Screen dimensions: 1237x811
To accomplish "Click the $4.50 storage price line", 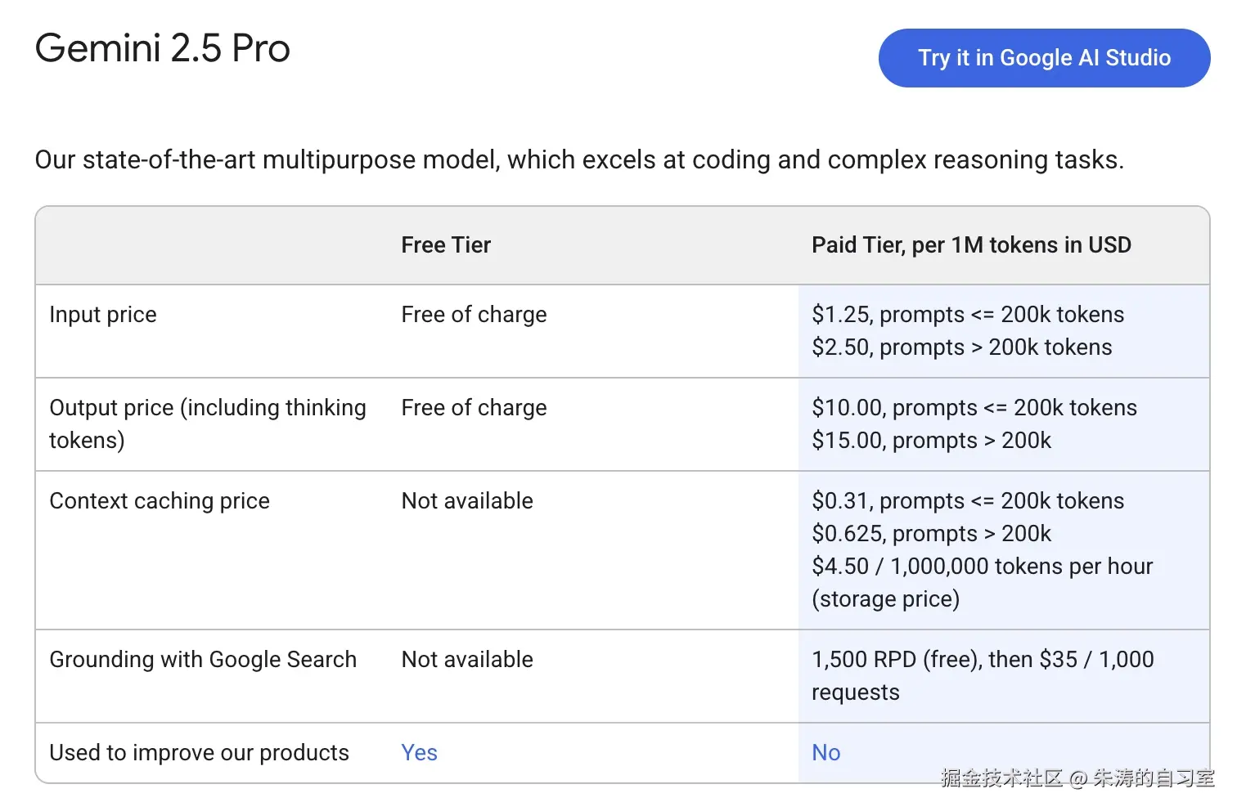I will [x=982, y=567].
